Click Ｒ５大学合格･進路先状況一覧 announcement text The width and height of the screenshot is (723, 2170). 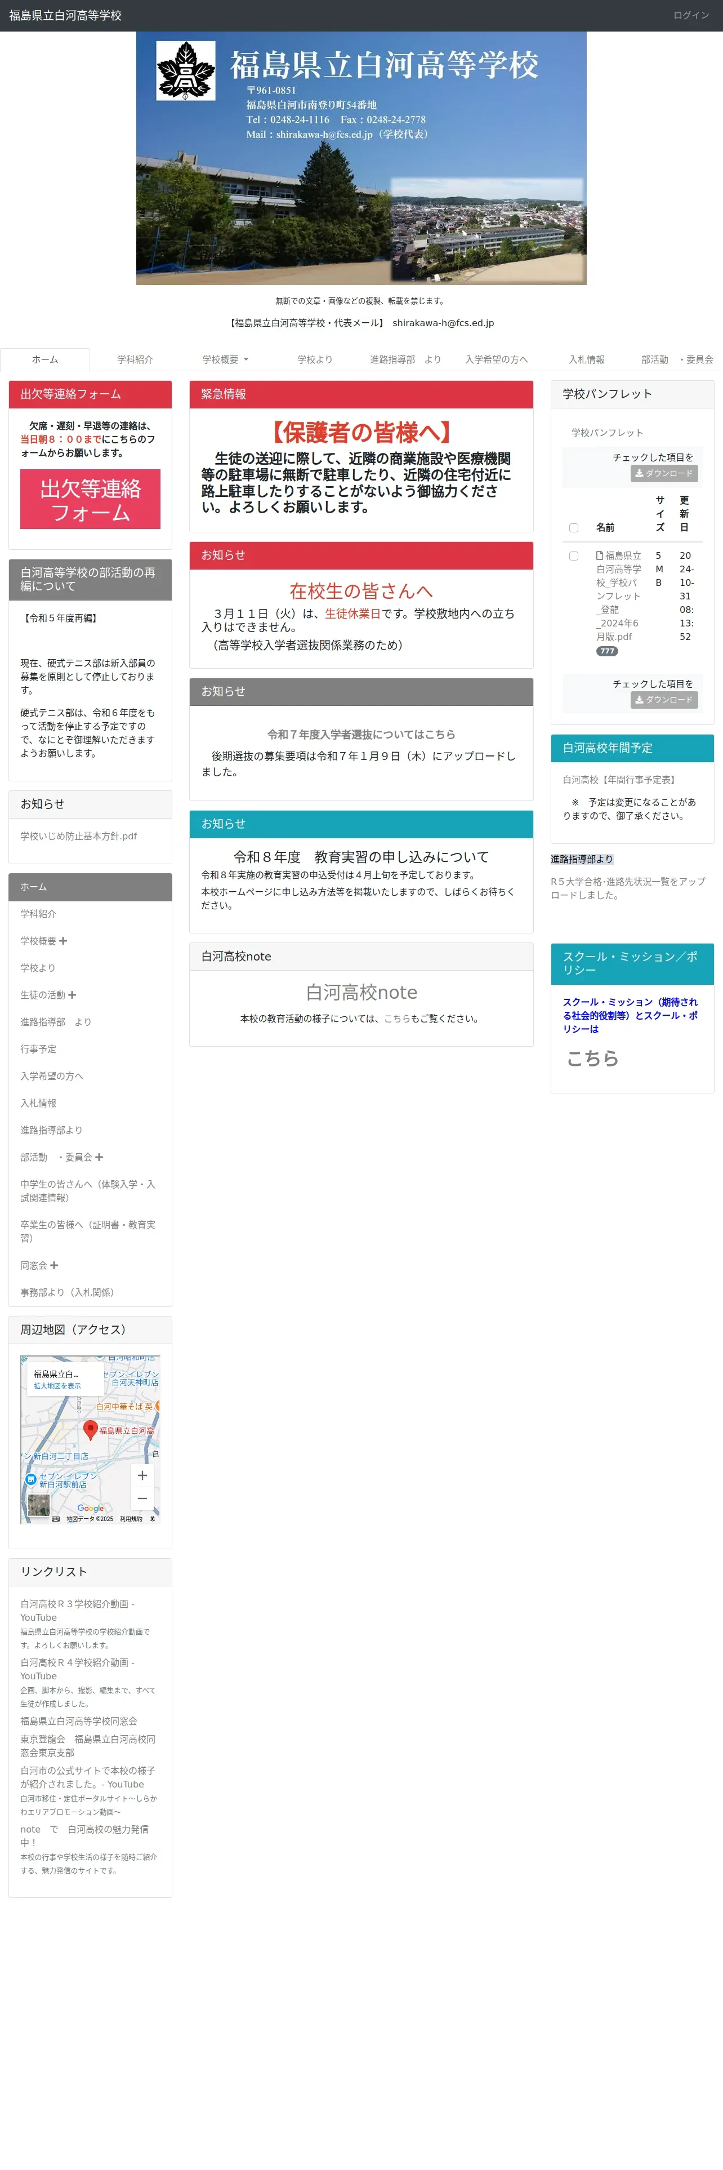(628, 888)
